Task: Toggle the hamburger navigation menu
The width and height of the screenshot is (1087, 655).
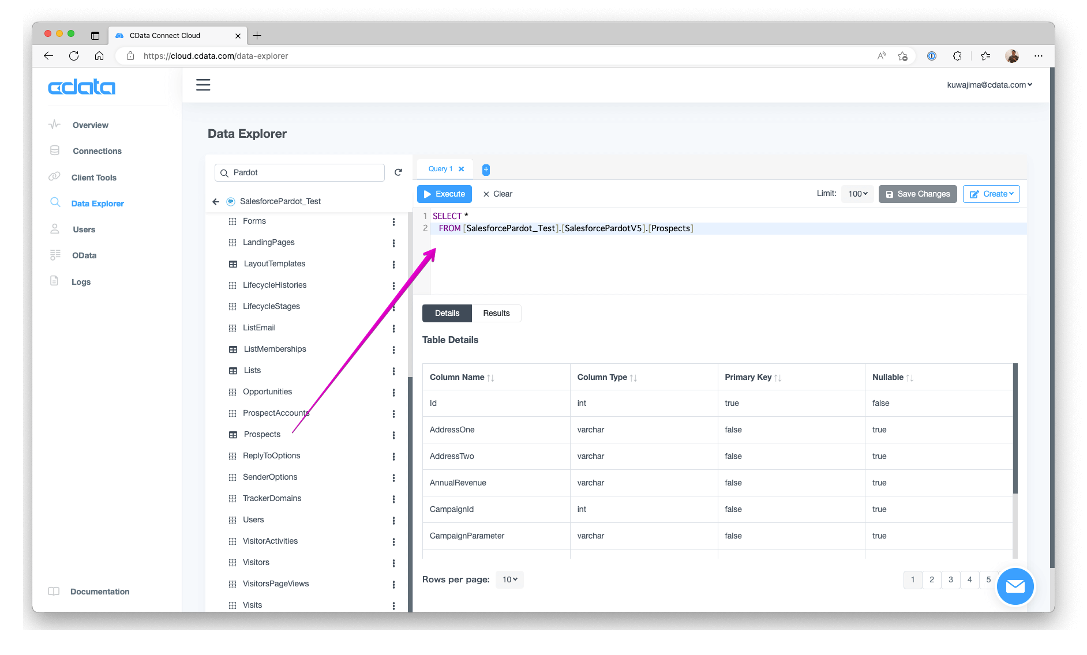Action: 203,85
